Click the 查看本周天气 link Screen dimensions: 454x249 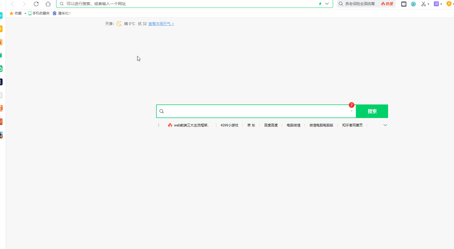(161, 24)
